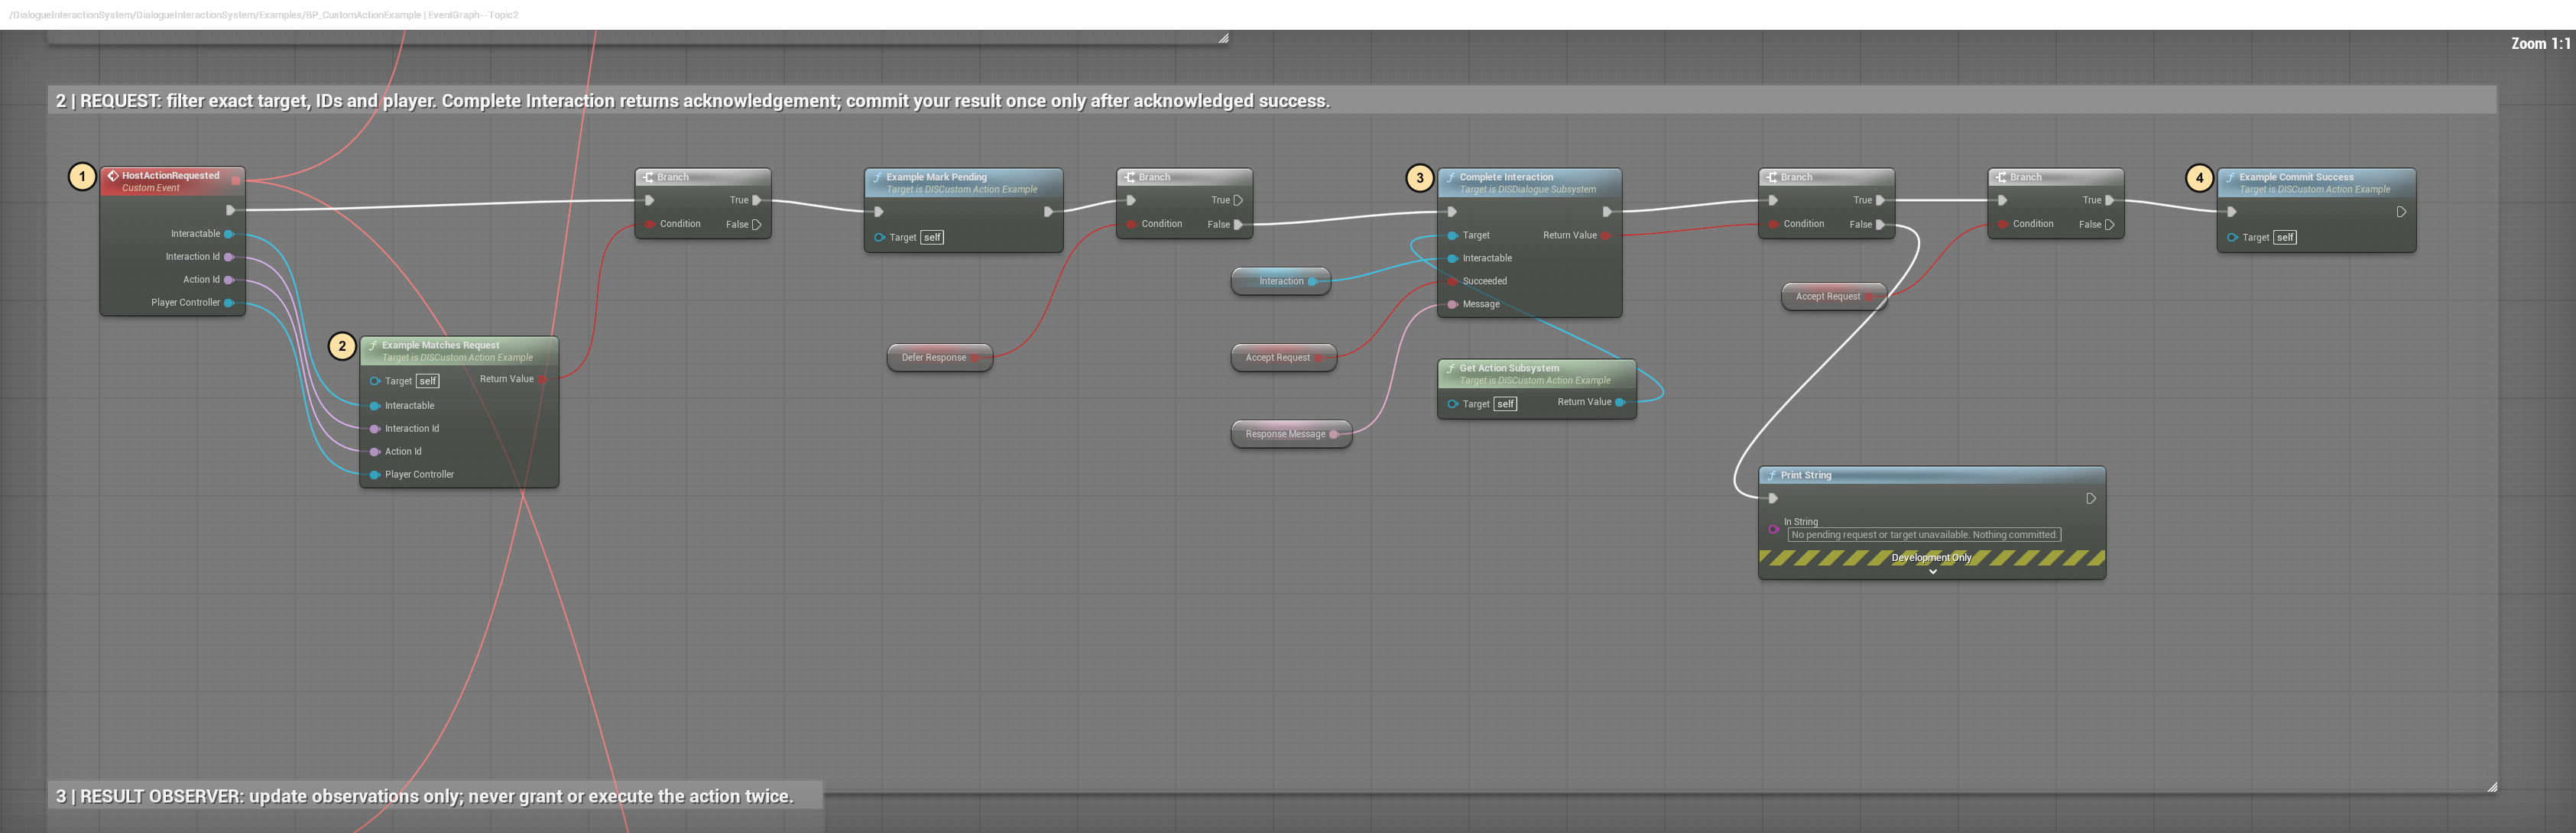The image size is (2576, 833).
Task: Click the Return Value pin of Complete Interaction
Action: (1606, 236)
